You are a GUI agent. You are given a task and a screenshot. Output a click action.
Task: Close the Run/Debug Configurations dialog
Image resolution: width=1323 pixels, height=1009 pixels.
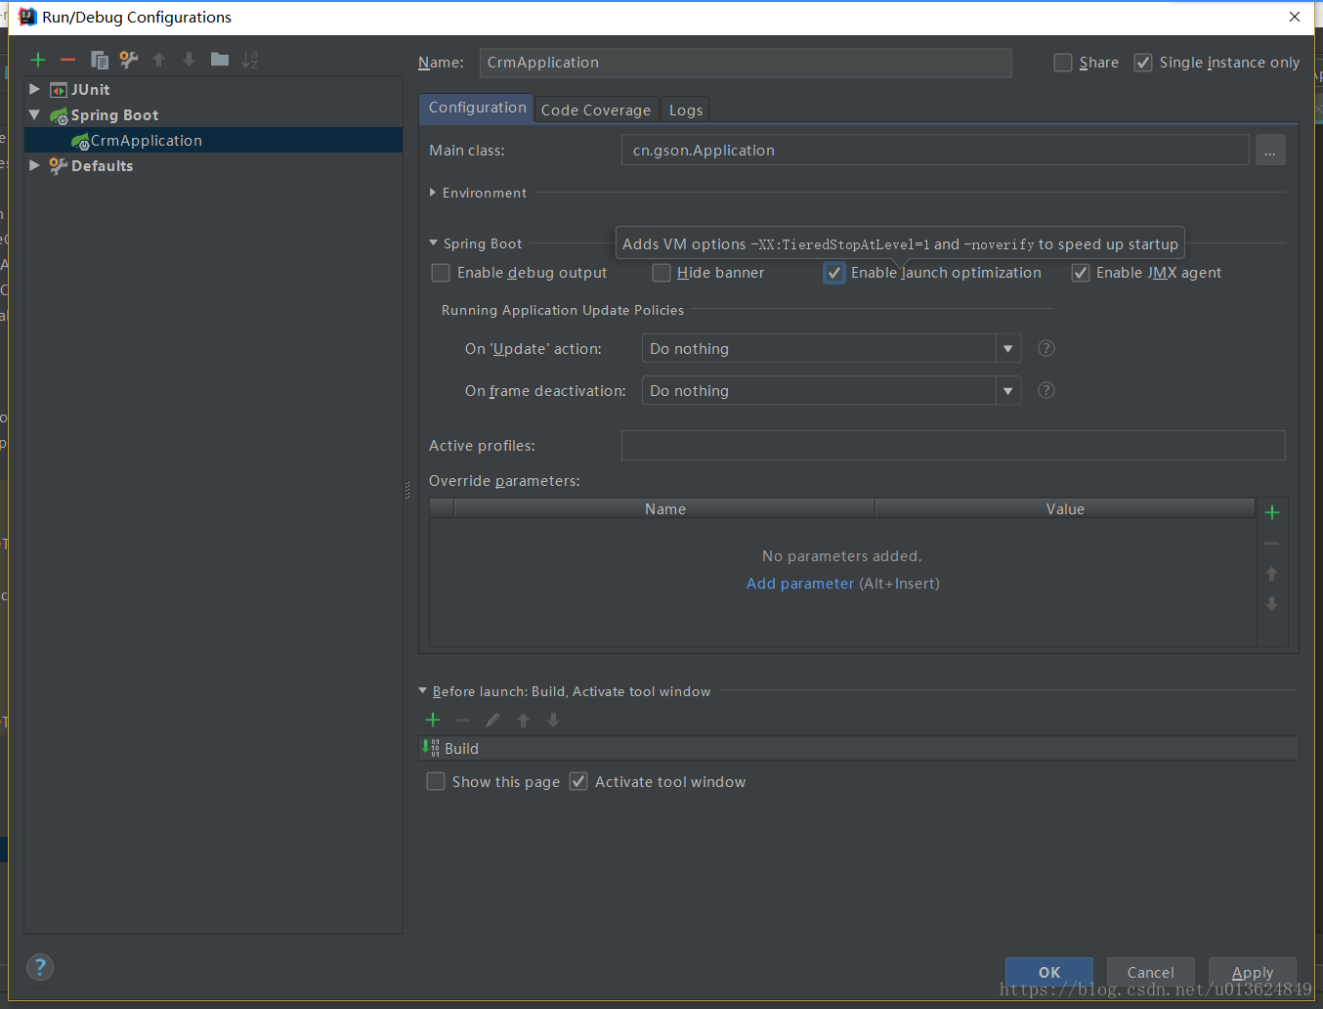click(1295, 17)
